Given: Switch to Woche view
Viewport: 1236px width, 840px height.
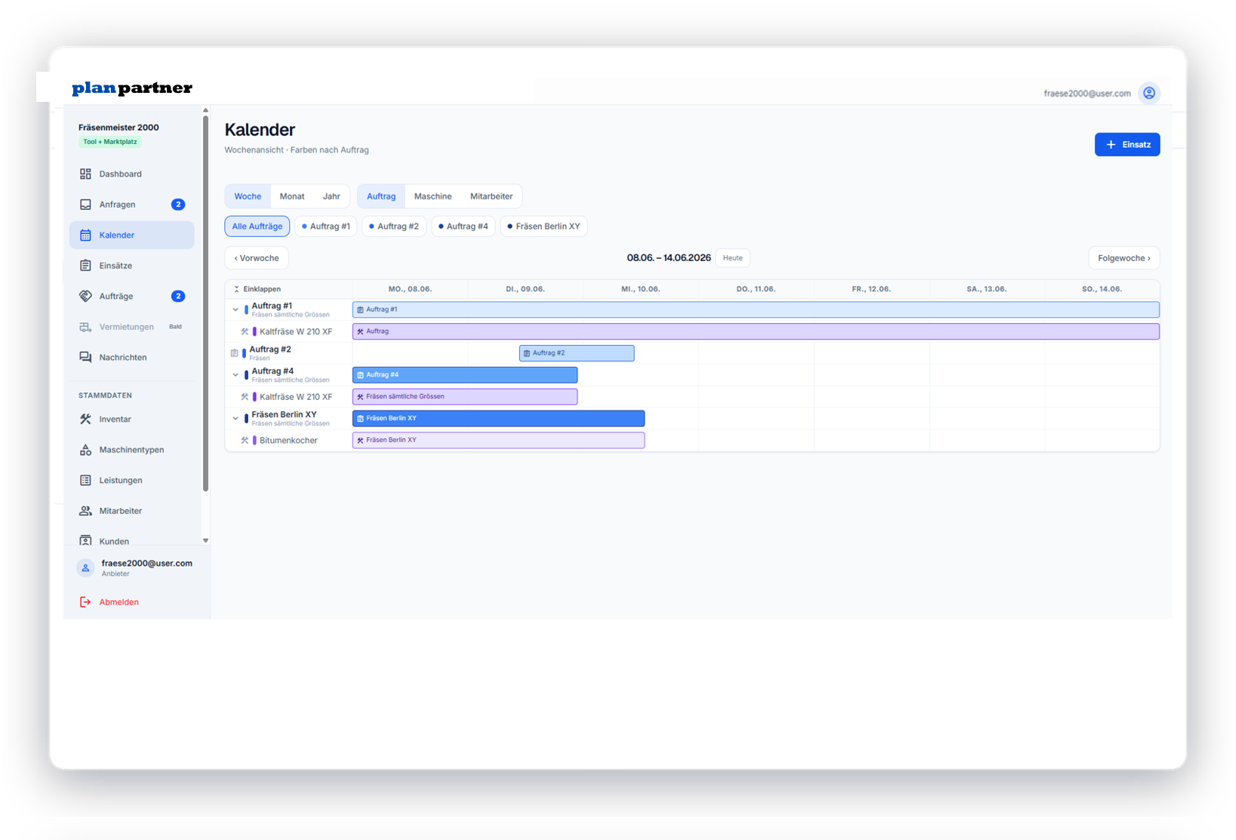Looking at the screenshot, I should click(248, 196).
